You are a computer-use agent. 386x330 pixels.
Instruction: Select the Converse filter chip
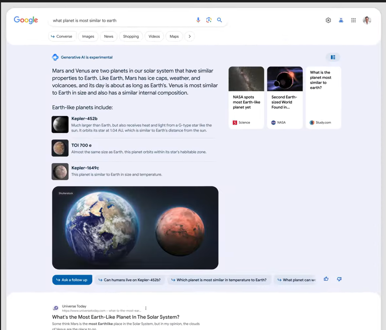click(x=62, y=36)
